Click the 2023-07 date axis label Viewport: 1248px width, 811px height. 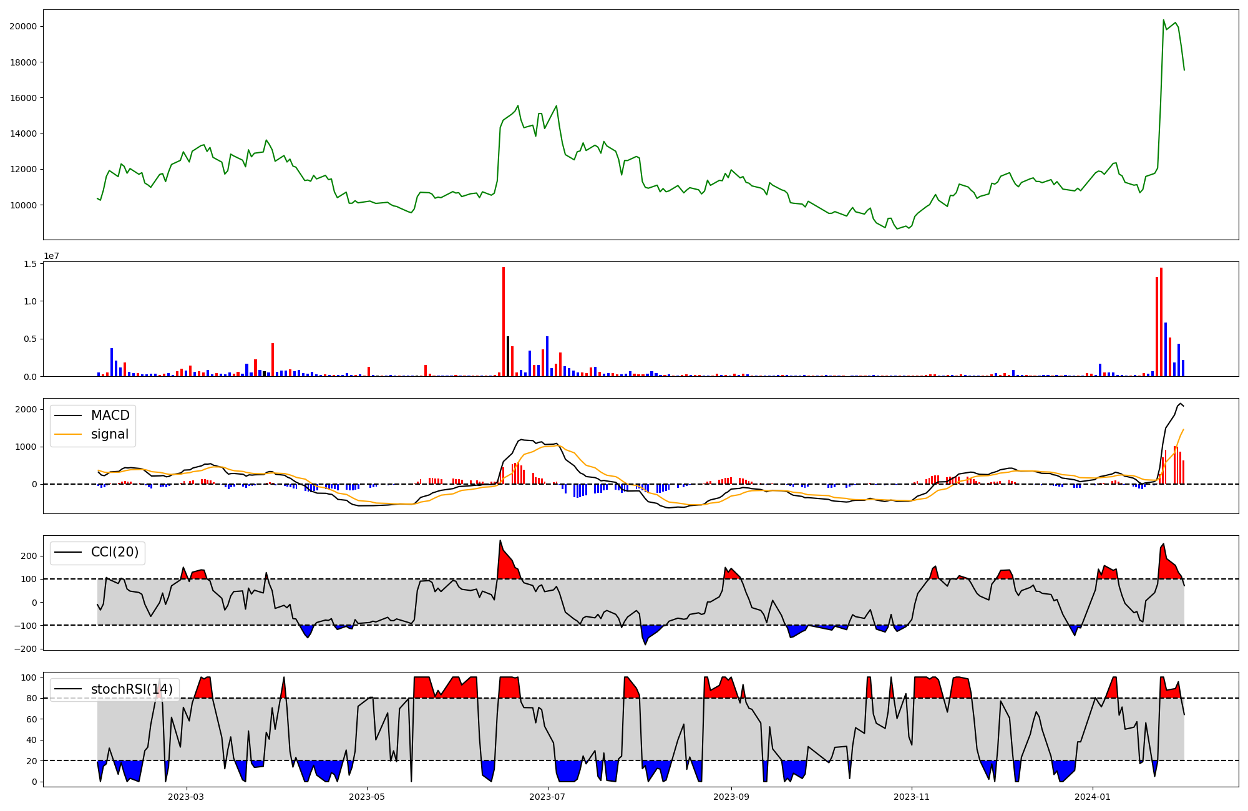(x=547, y=797)
